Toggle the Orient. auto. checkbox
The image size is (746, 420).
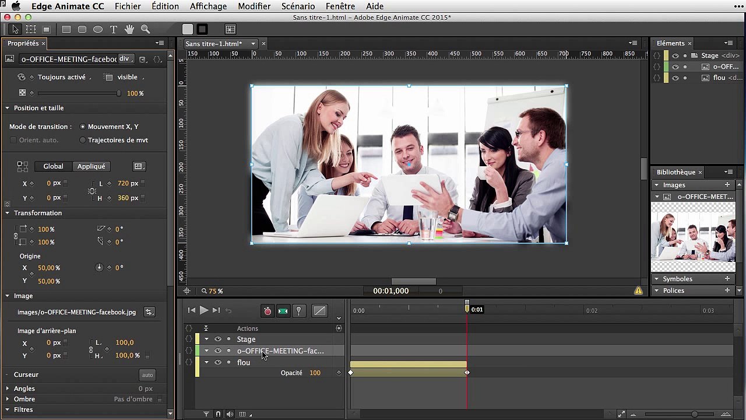[13, 140]
